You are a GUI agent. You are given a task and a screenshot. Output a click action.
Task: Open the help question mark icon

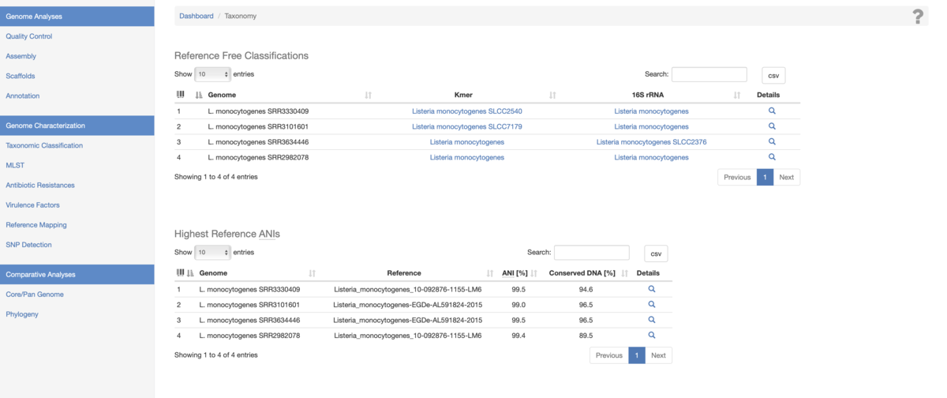pyautogui.click(x=918, y=16)
